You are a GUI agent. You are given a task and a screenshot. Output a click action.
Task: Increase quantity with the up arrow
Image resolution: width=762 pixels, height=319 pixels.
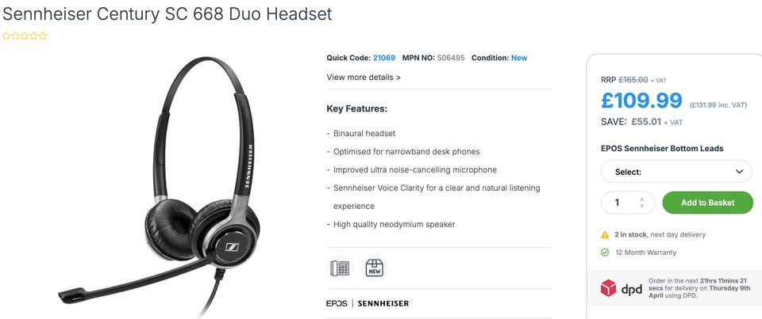point(641,199)
